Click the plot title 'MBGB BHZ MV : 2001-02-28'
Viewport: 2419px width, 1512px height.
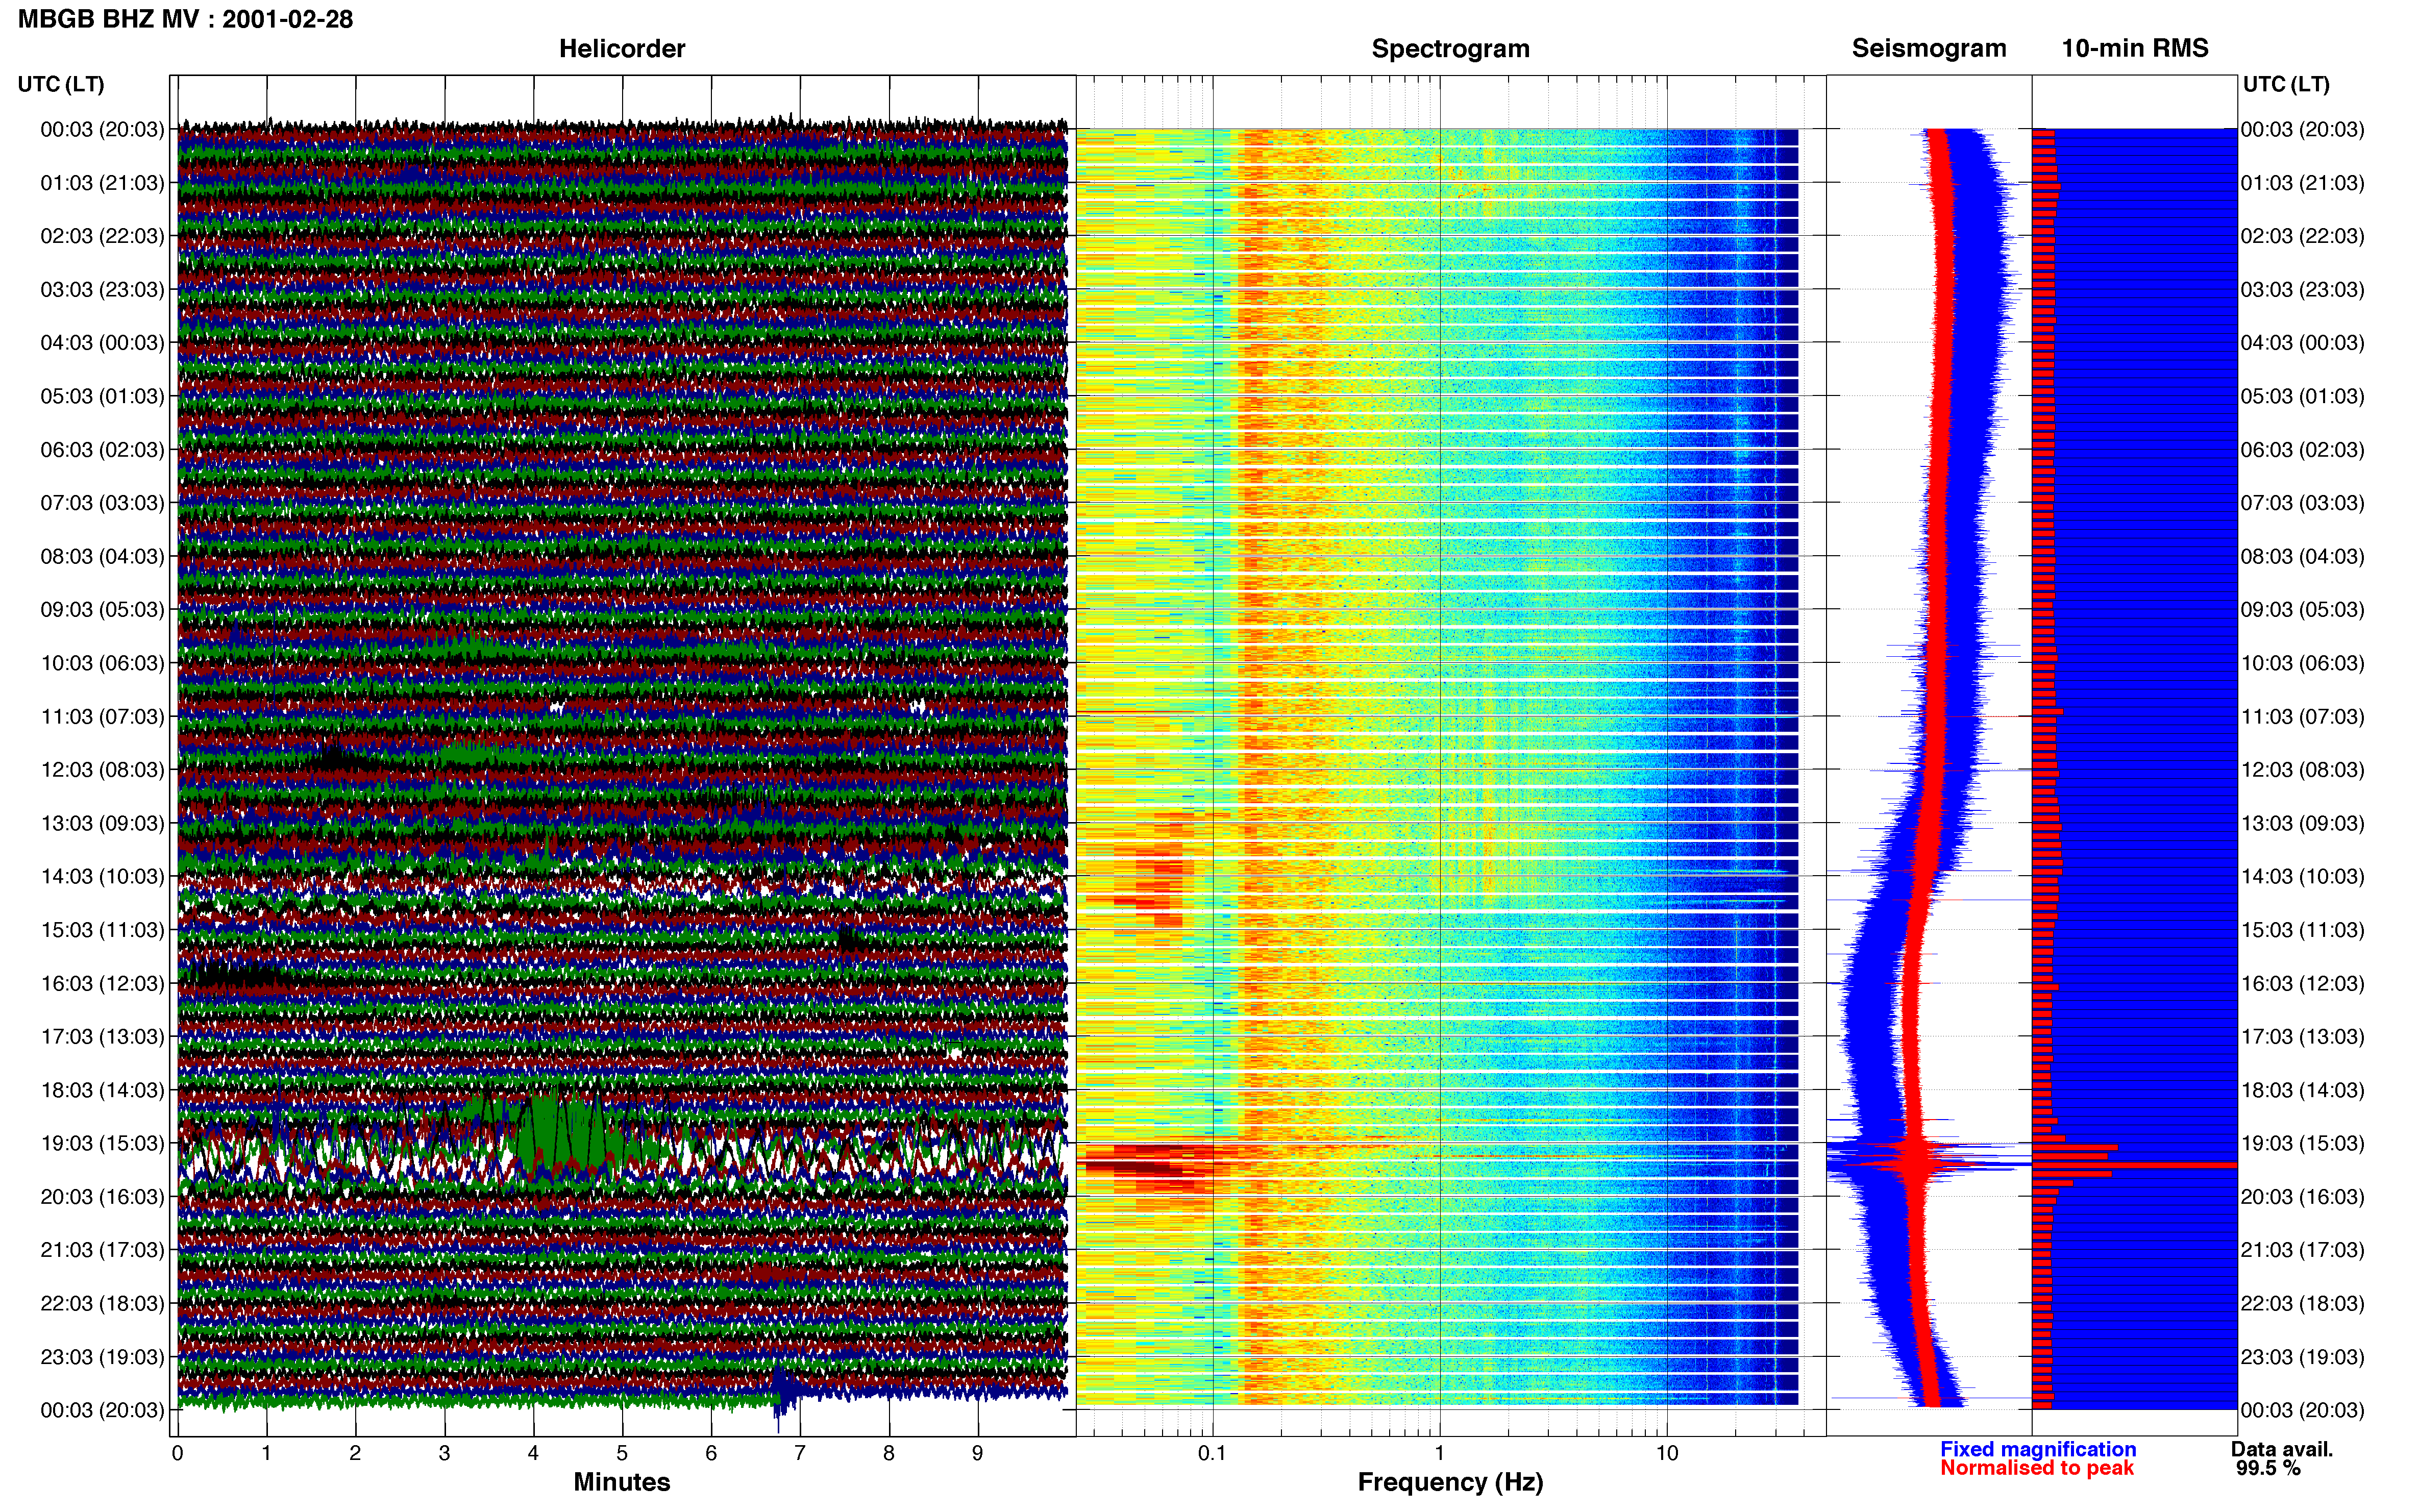(x=185, y=19)
